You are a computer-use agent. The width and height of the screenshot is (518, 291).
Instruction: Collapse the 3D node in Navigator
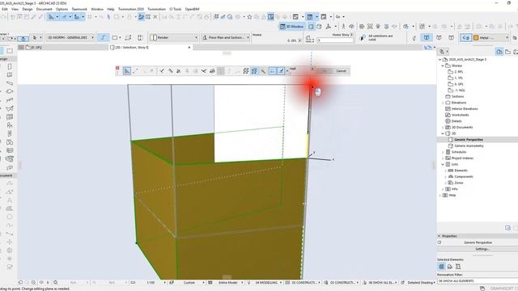tap(443, 133)
